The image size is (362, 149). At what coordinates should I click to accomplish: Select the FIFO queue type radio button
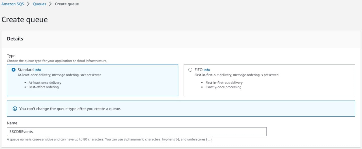coord(190,70)
